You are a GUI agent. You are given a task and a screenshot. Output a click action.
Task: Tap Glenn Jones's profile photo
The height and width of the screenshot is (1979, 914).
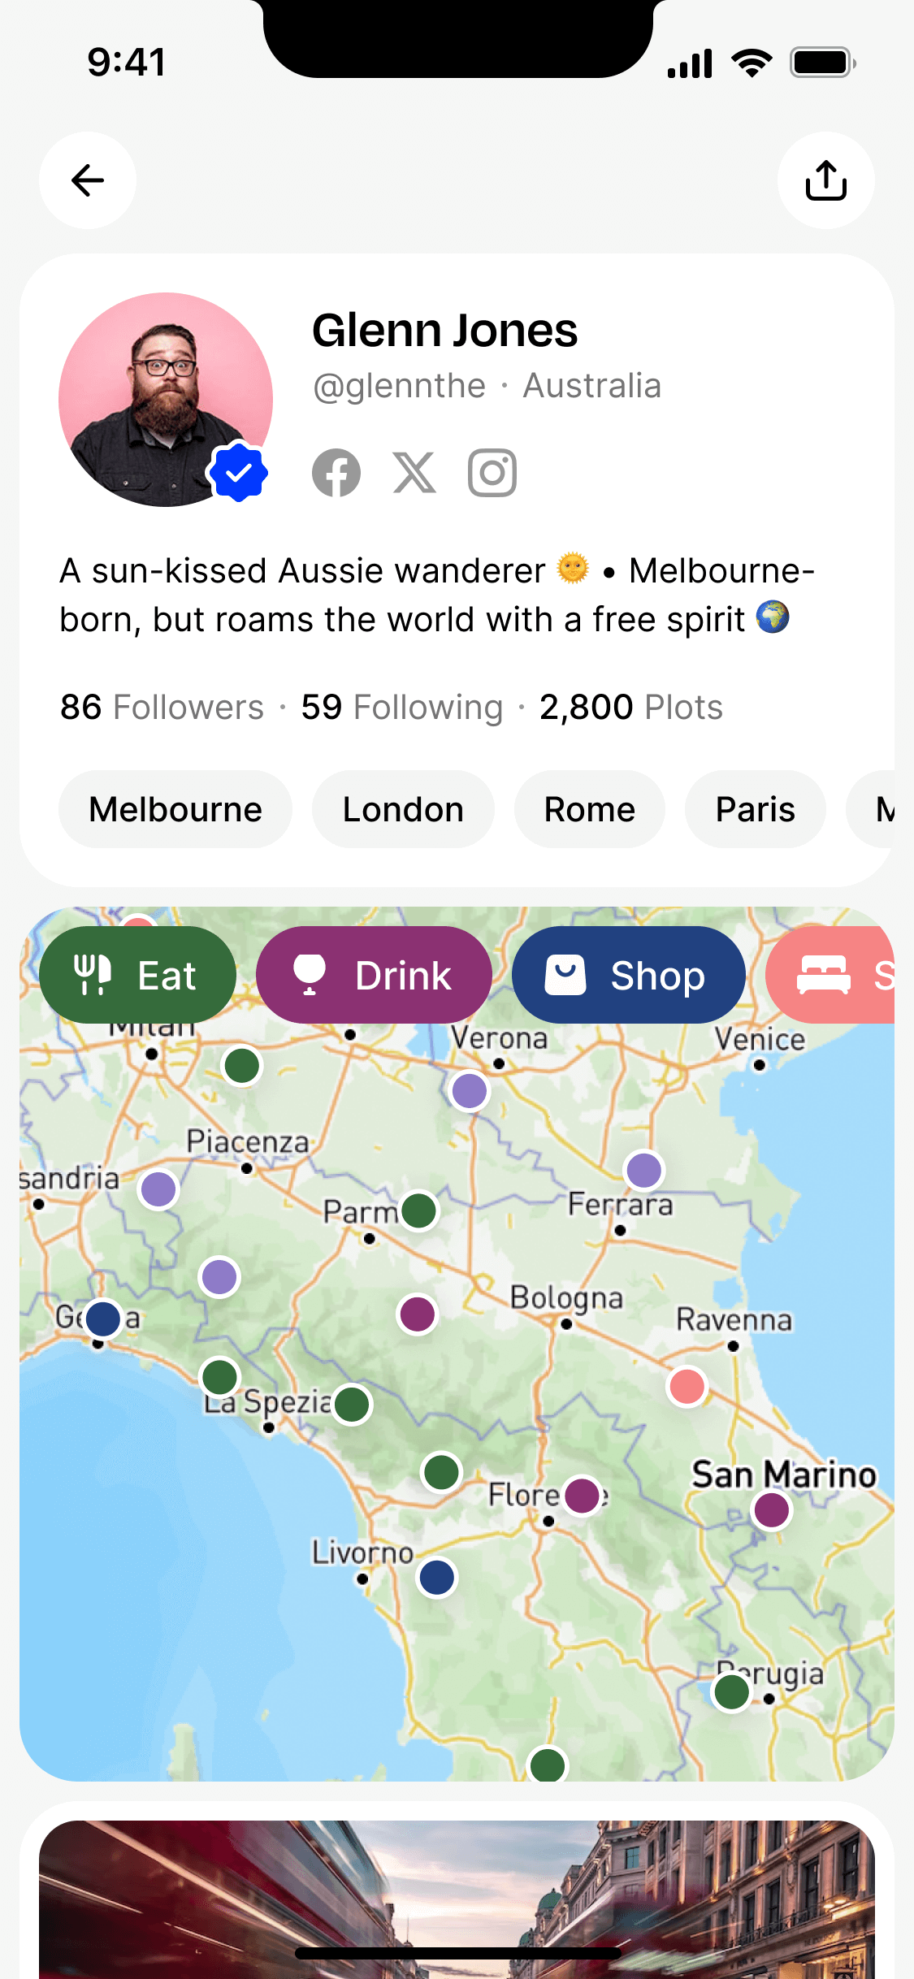[x=165, y=399]
